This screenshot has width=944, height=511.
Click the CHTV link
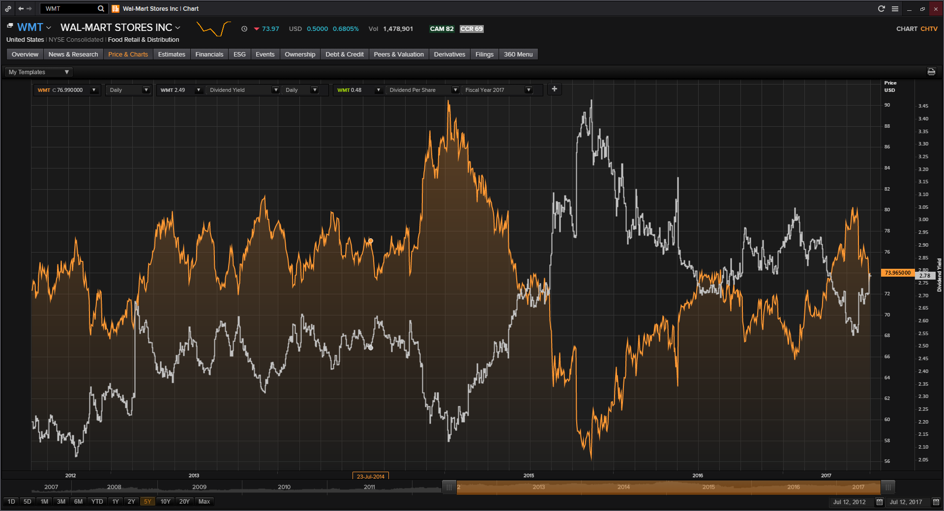pos(929,29)
